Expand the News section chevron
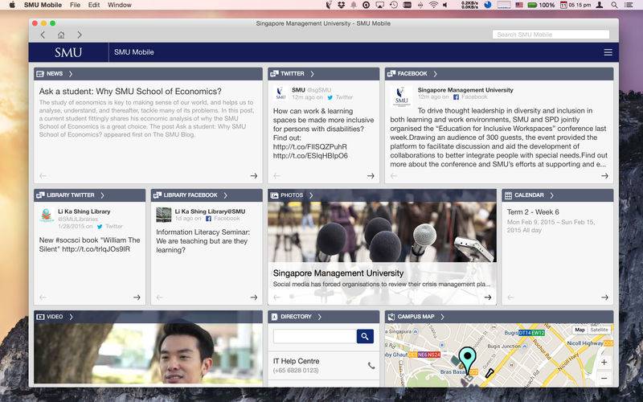The height and width of the screenshot is (402, 643). pos(71,74)
